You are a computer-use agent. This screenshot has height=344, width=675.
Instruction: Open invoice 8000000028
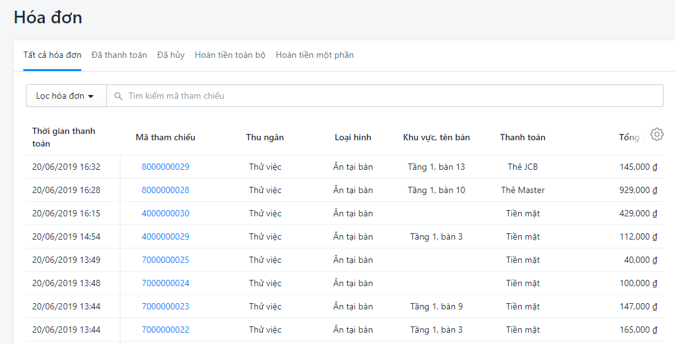165,191
